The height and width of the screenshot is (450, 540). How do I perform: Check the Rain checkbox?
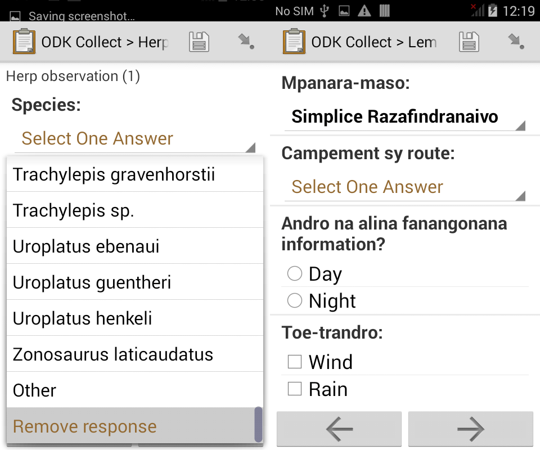pyautogui.click(x=295, y=388)
